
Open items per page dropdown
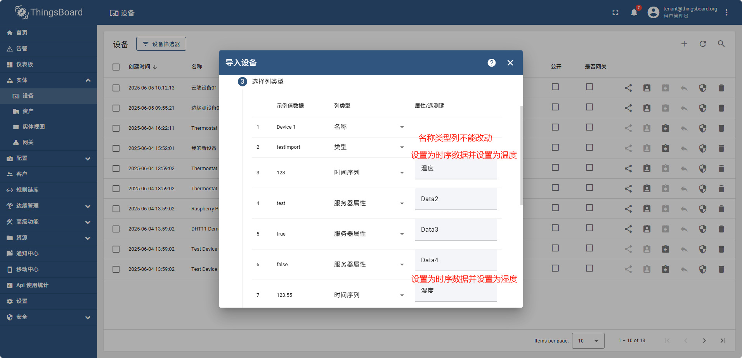[588, 341]
